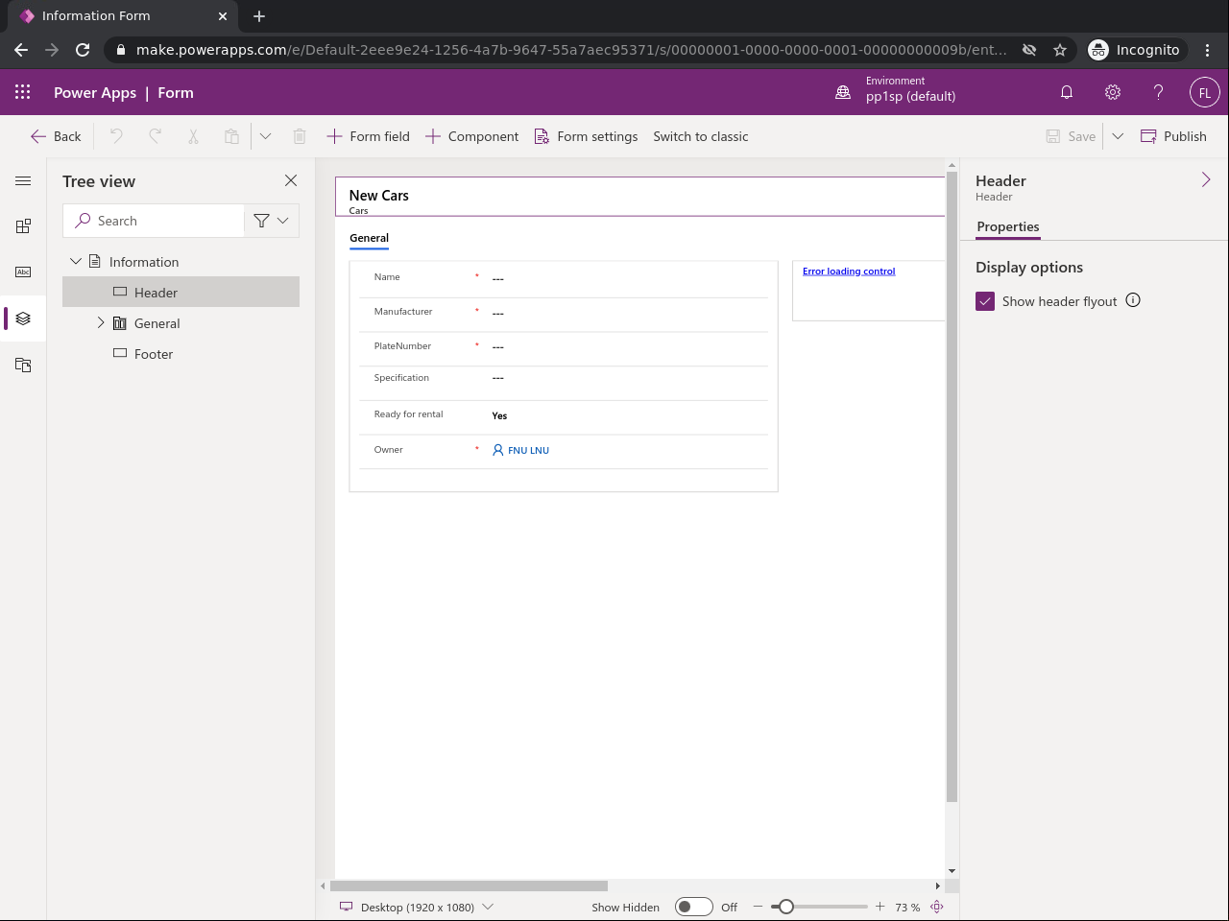
Task: Click the Publish button
Action: (1173, 136)
